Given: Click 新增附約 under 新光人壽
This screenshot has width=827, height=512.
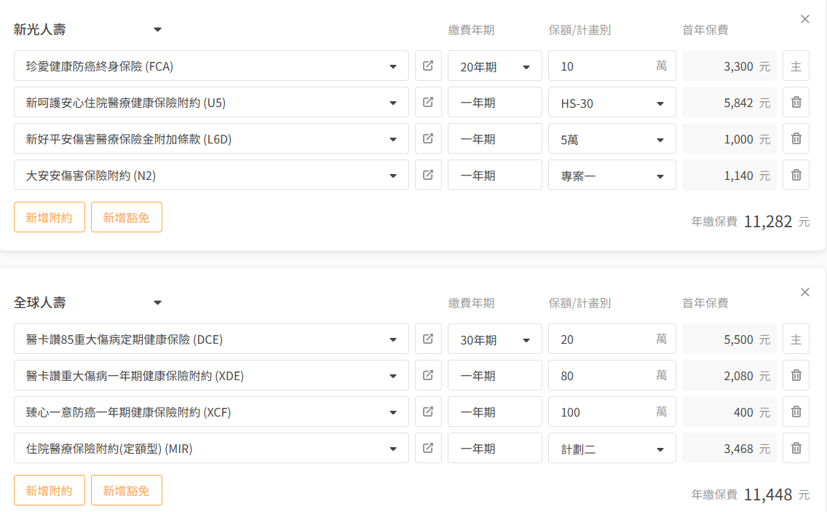Looking at the screenshot, I should pyautogui.click(x=50, y=217).
